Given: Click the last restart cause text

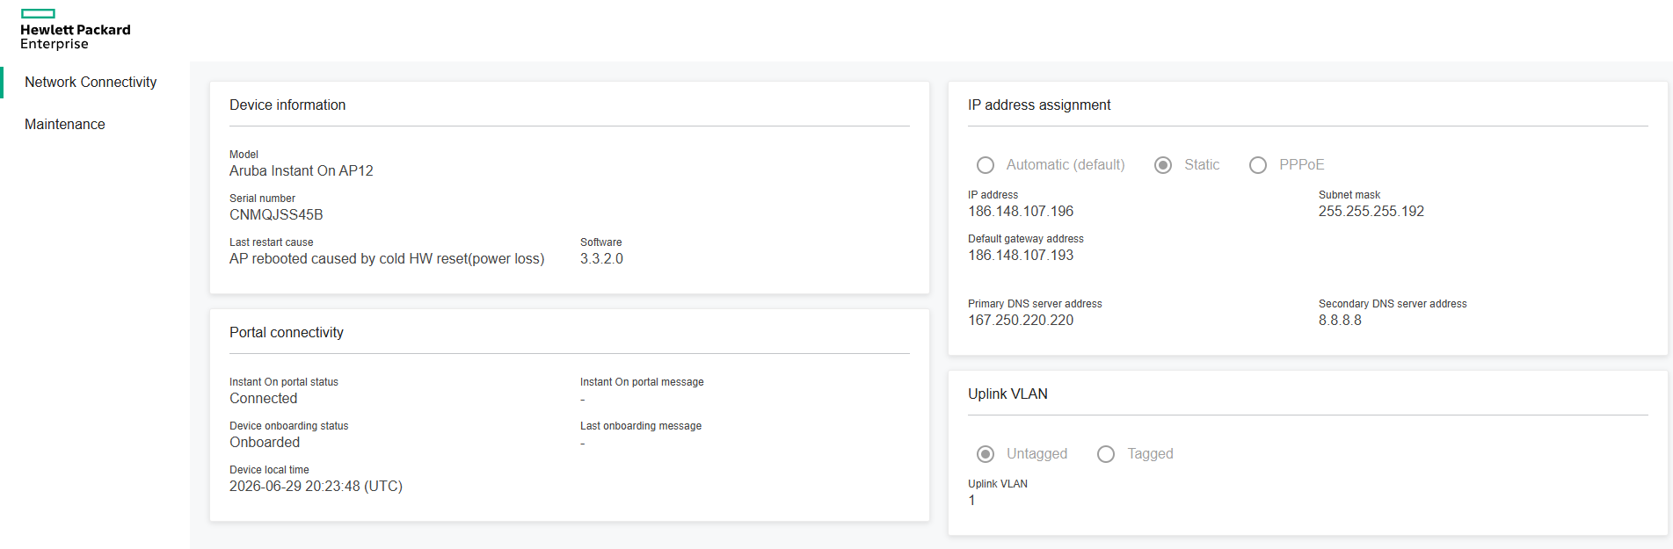Looking at the screenshot, I should tap(387, 259).
